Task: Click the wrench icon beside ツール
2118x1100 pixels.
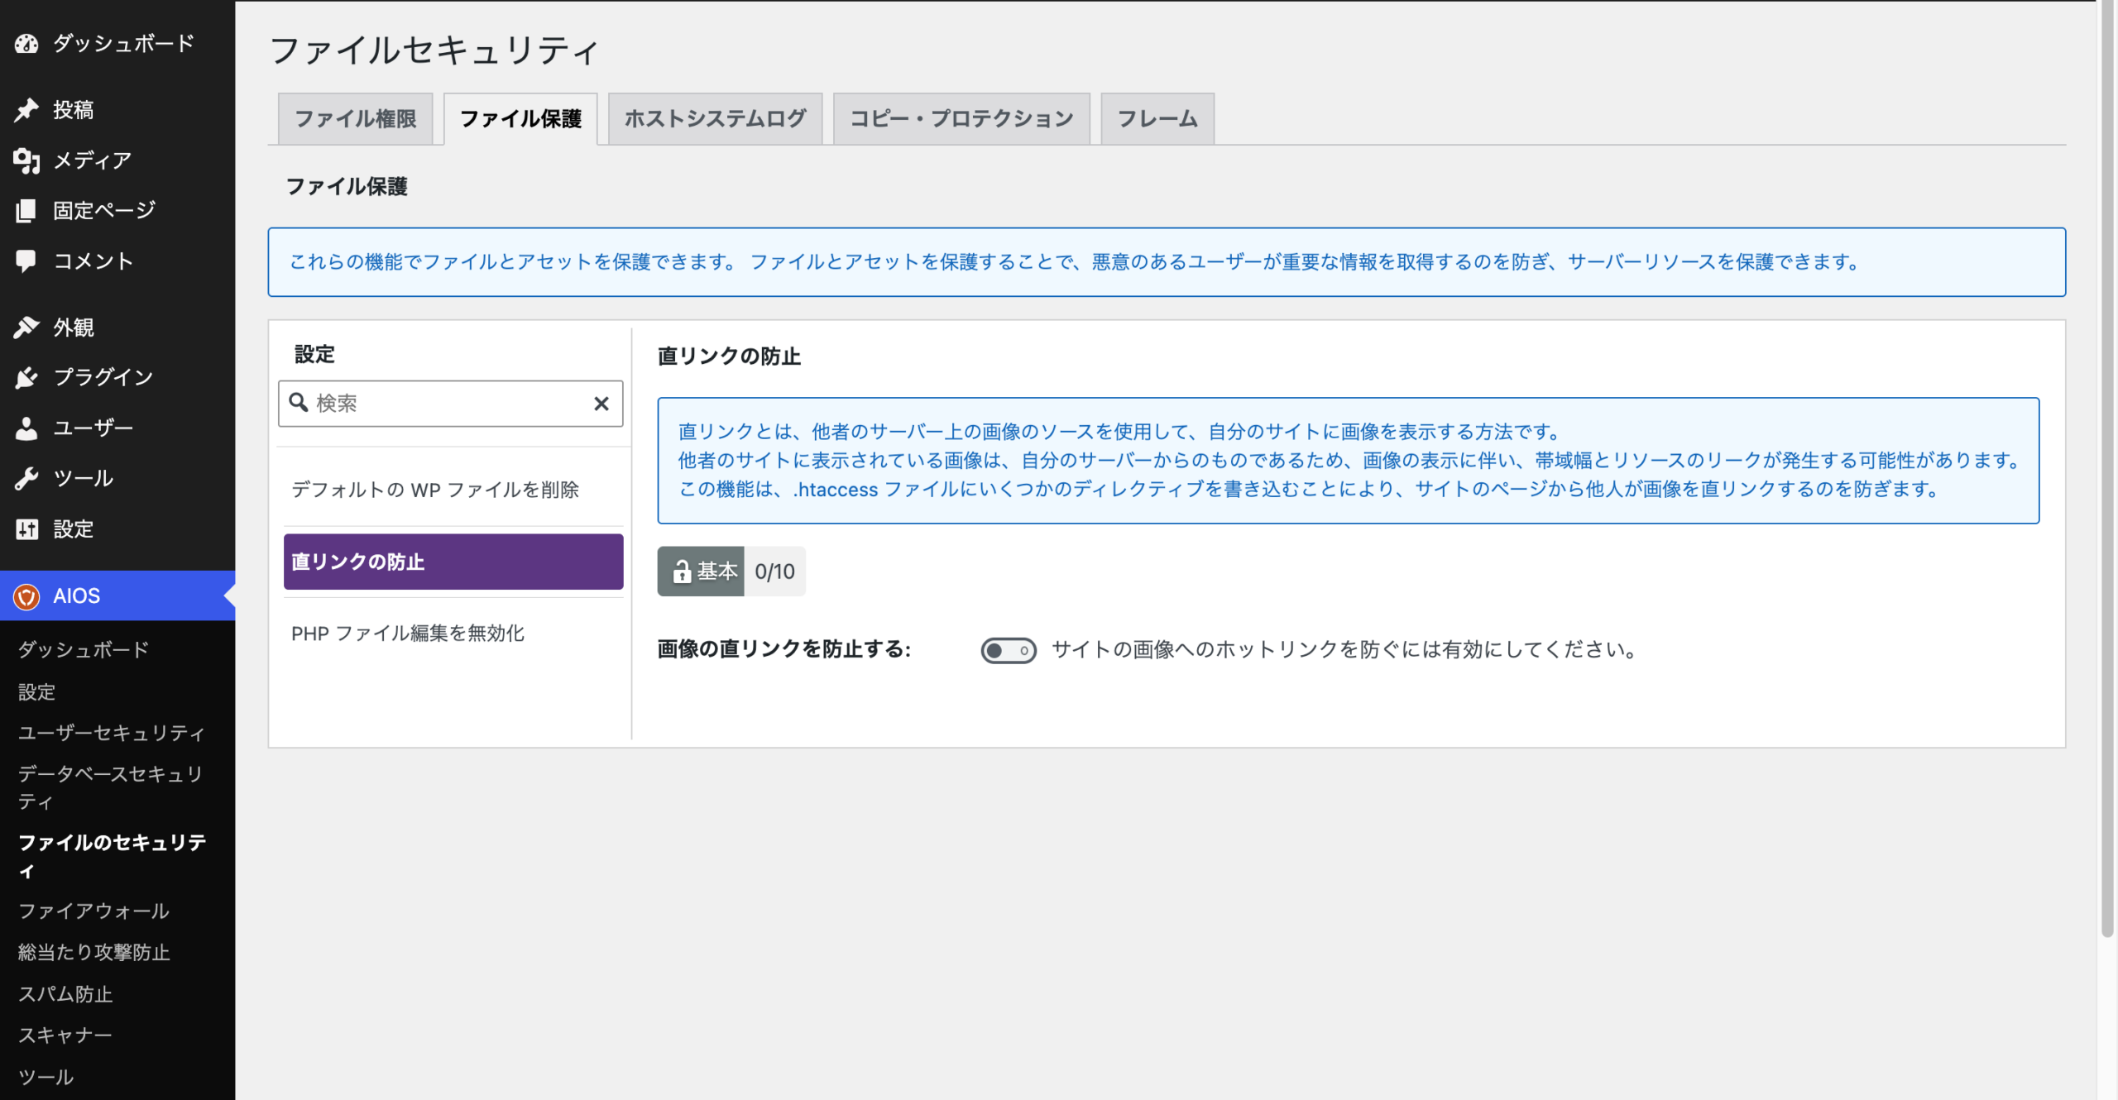Action: coord(26,479)
